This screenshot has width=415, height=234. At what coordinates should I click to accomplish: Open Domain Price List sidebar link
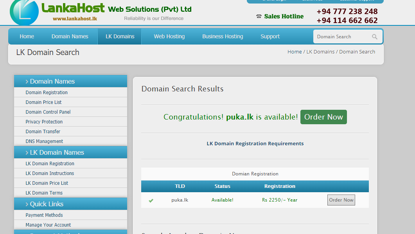pos(43,102)
